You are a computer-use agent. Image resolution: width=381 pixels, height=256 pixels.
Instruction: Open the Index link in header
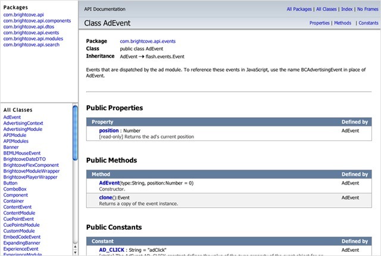346,10
